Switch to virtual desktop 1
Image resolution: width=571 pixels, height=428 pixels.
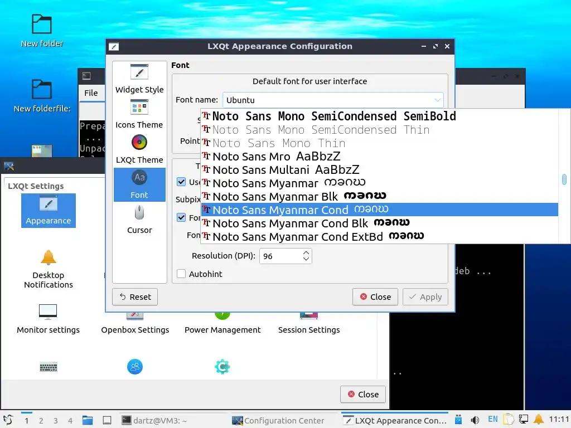[27, 421]
